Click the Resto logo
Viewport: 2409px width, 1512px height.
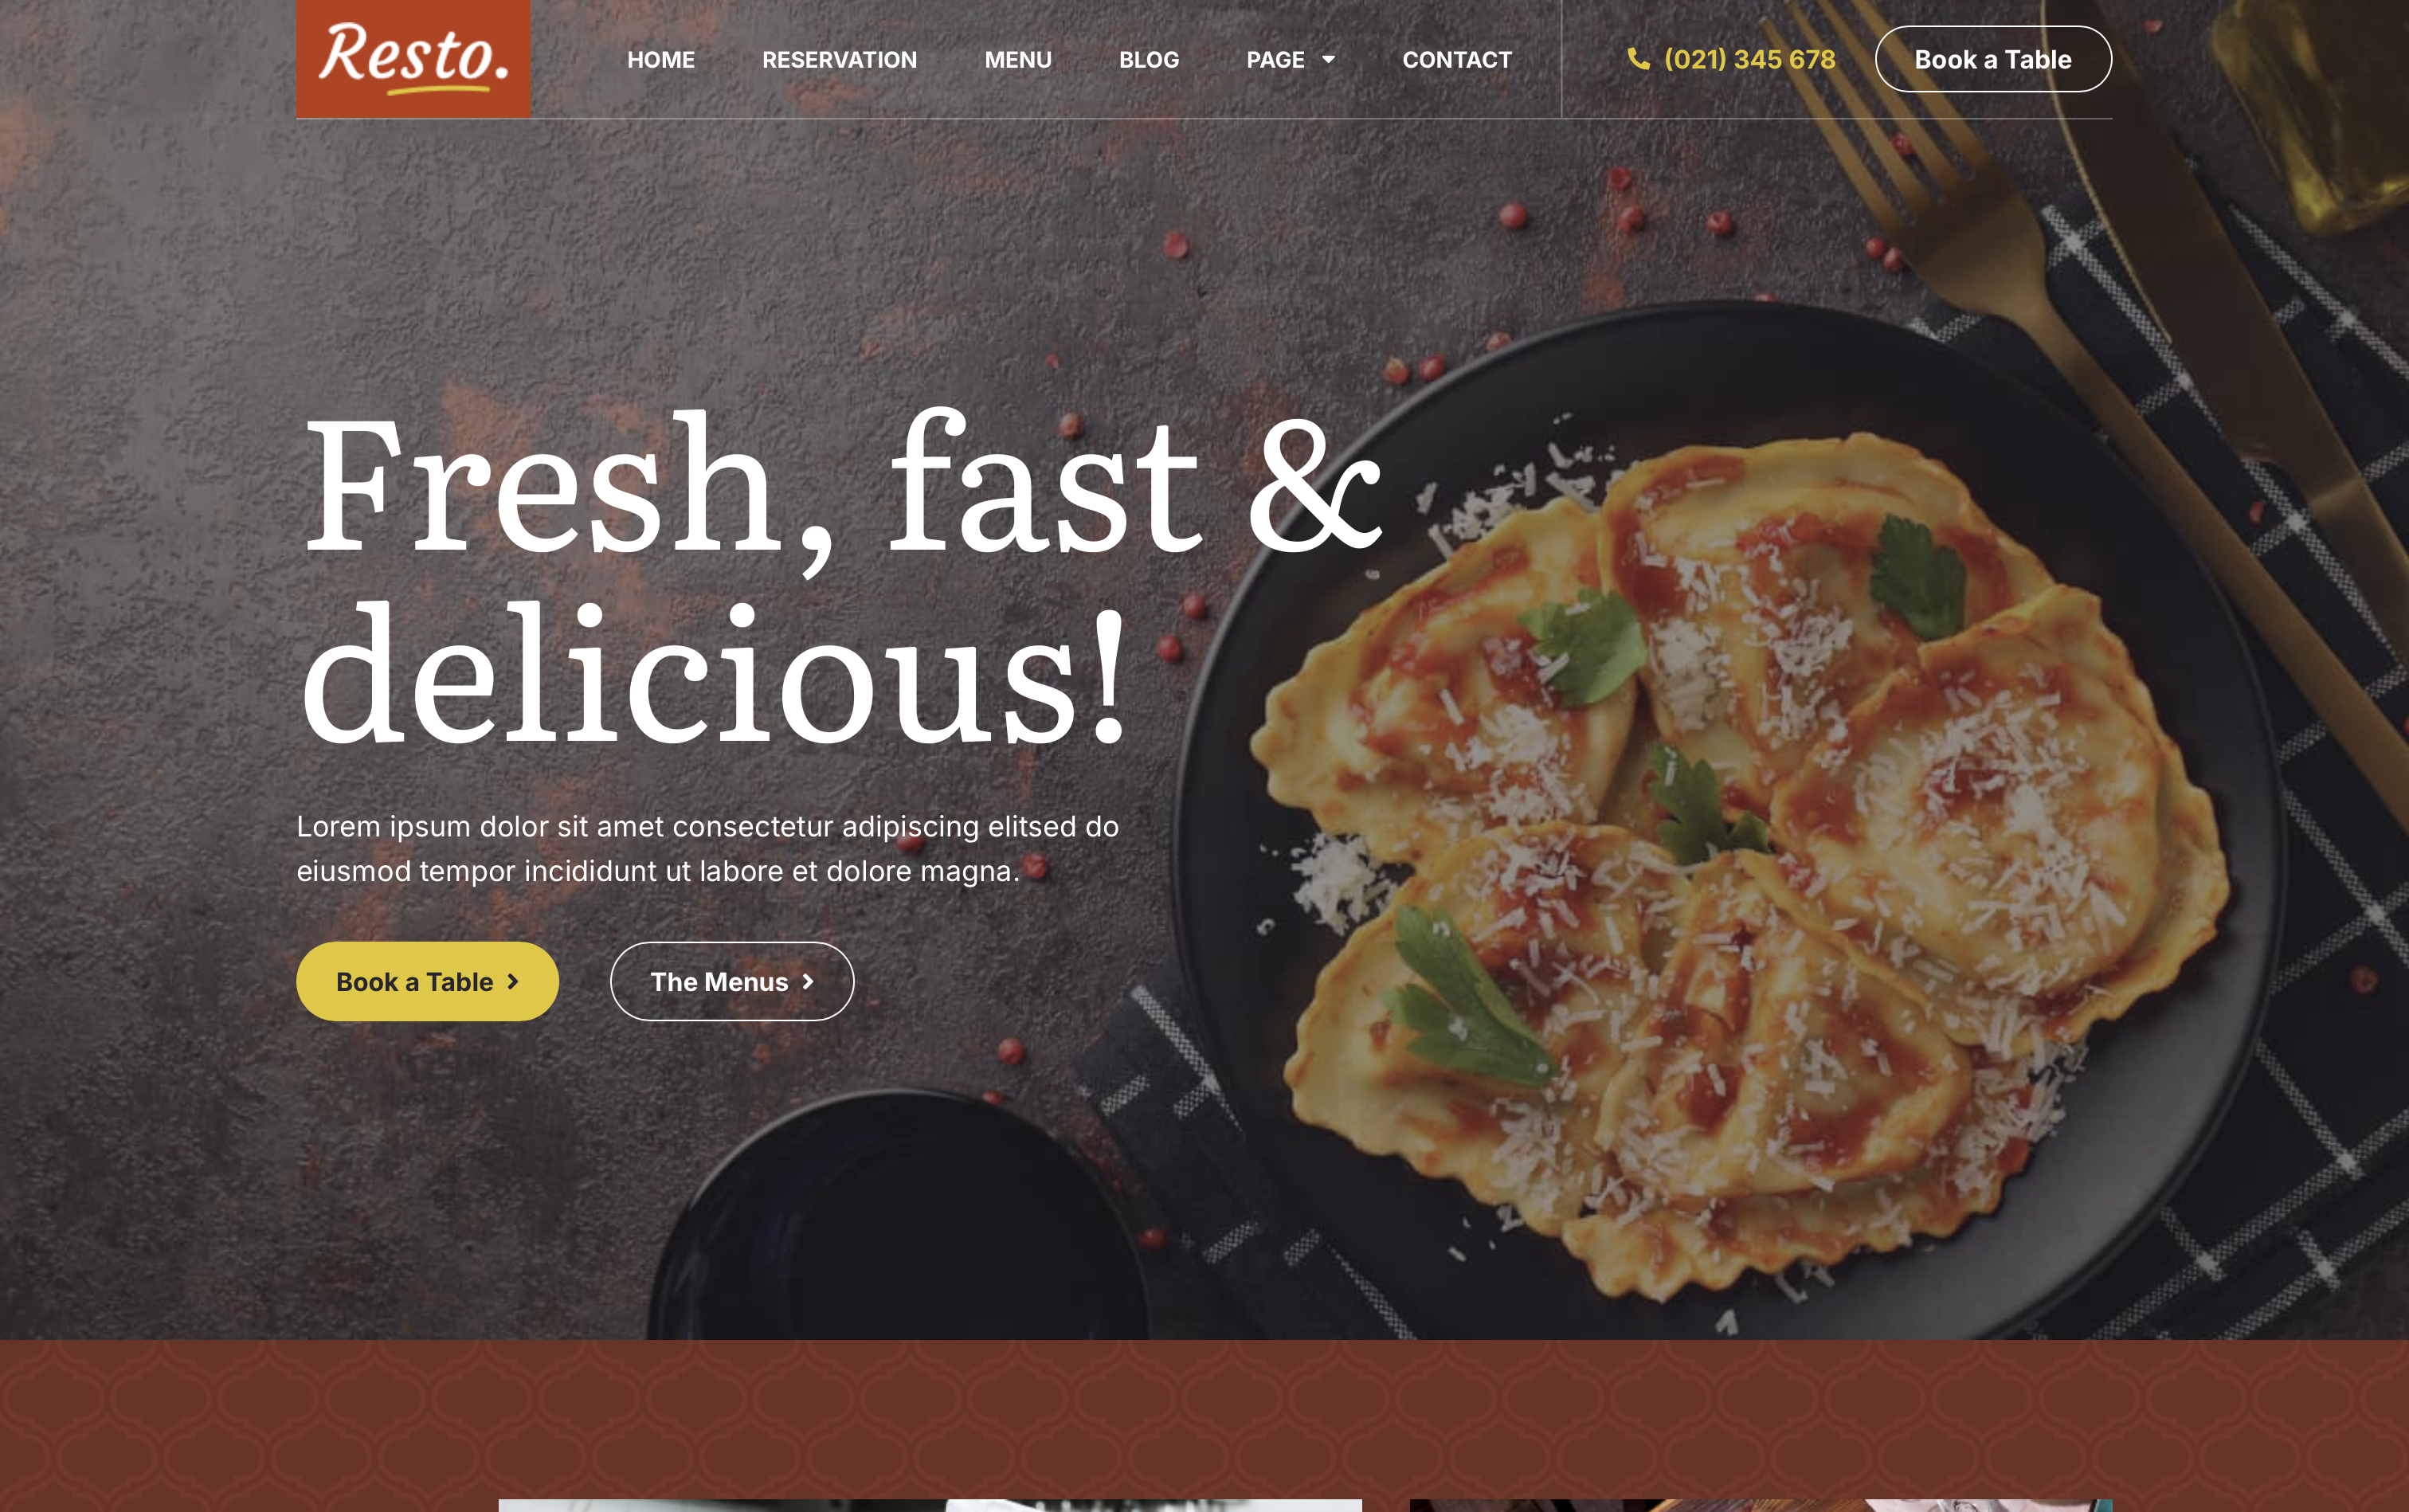click(x=413, y=58)
